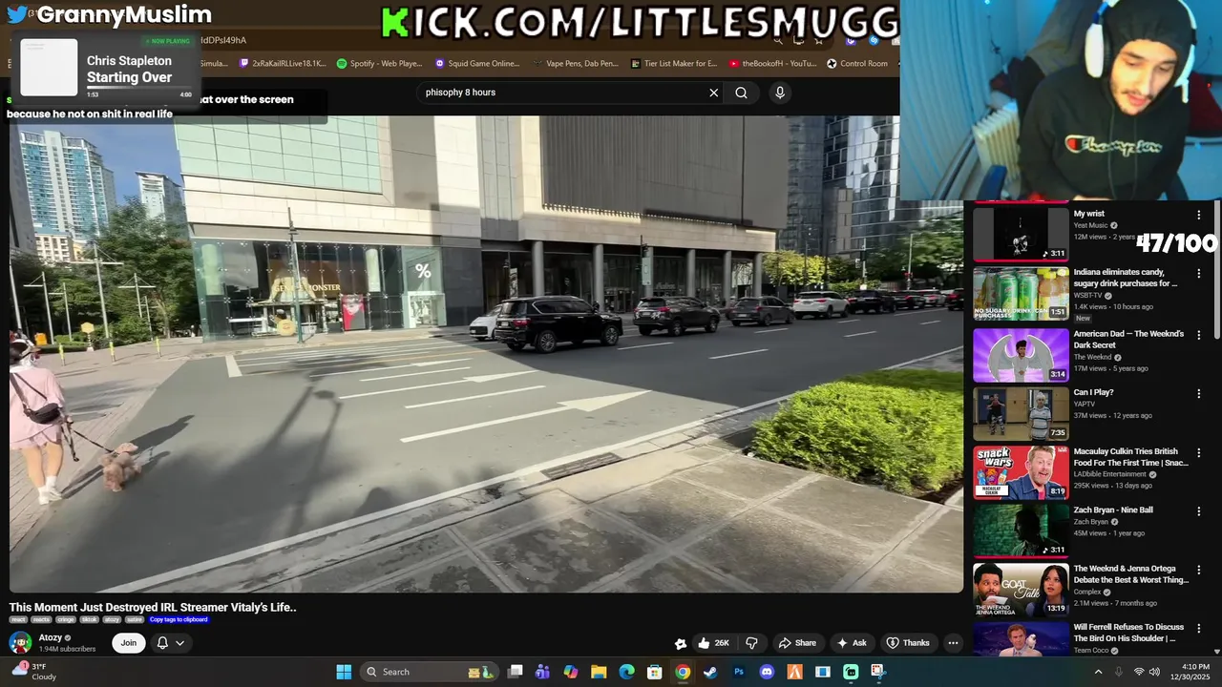This screenshot has width=1222, height=687.
Task: Open Task View in the taskbar
Action: pyautogui.click(x=516, y=672)
